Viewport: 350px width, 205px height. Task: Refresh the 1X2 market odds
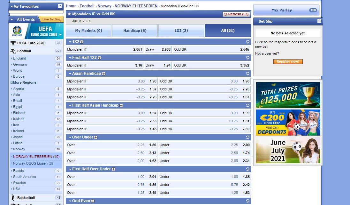(247, 42)
